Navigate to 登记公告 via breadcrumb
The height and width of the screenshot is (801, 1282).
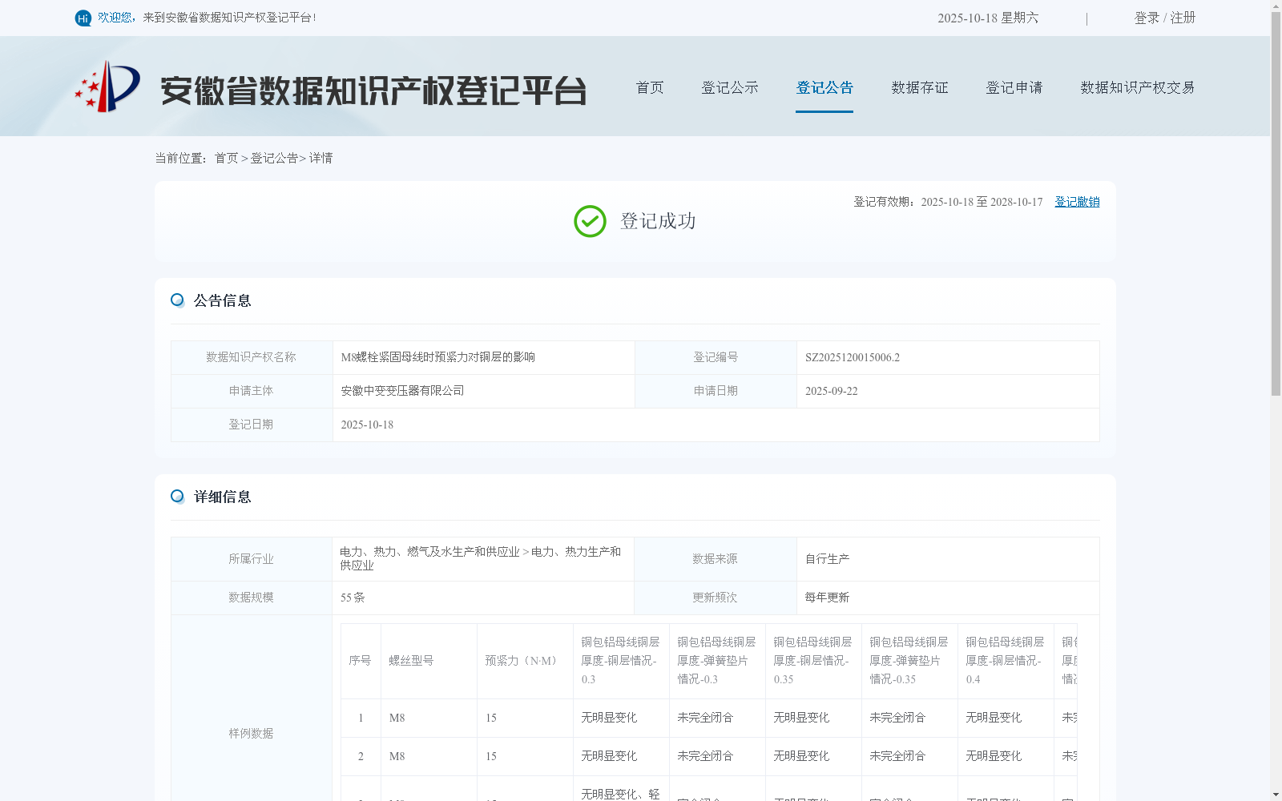[x=272, y=159]
